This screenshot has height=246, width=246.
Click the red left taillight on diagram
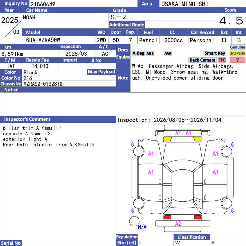168,217
